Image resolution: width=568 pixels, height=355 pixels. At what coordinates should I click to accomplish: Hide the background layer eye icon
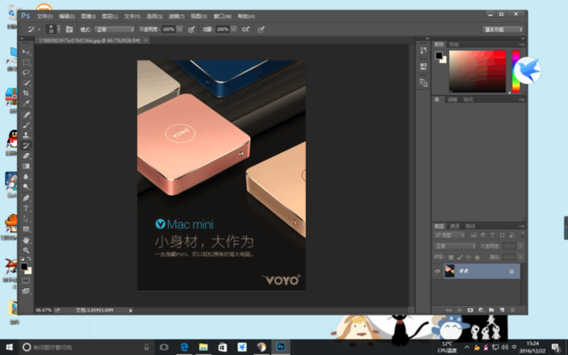(437, 271)
